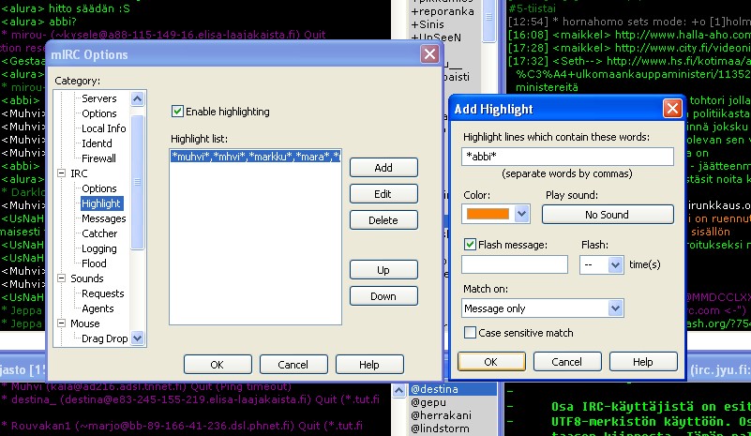Click Help in mIRC Options
Screen dimensions: 751x436
click(x=369, y=365)
